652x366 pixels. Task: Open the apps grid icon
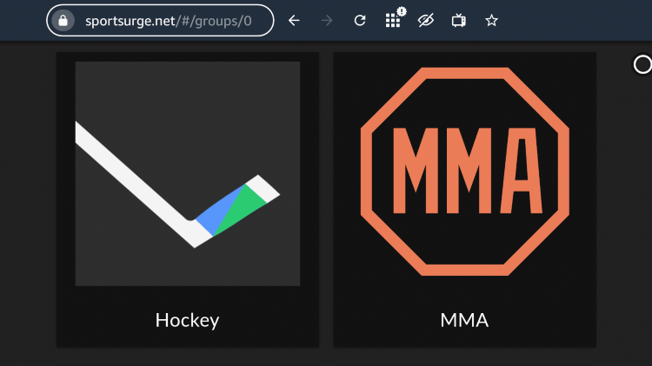[392, 21]
